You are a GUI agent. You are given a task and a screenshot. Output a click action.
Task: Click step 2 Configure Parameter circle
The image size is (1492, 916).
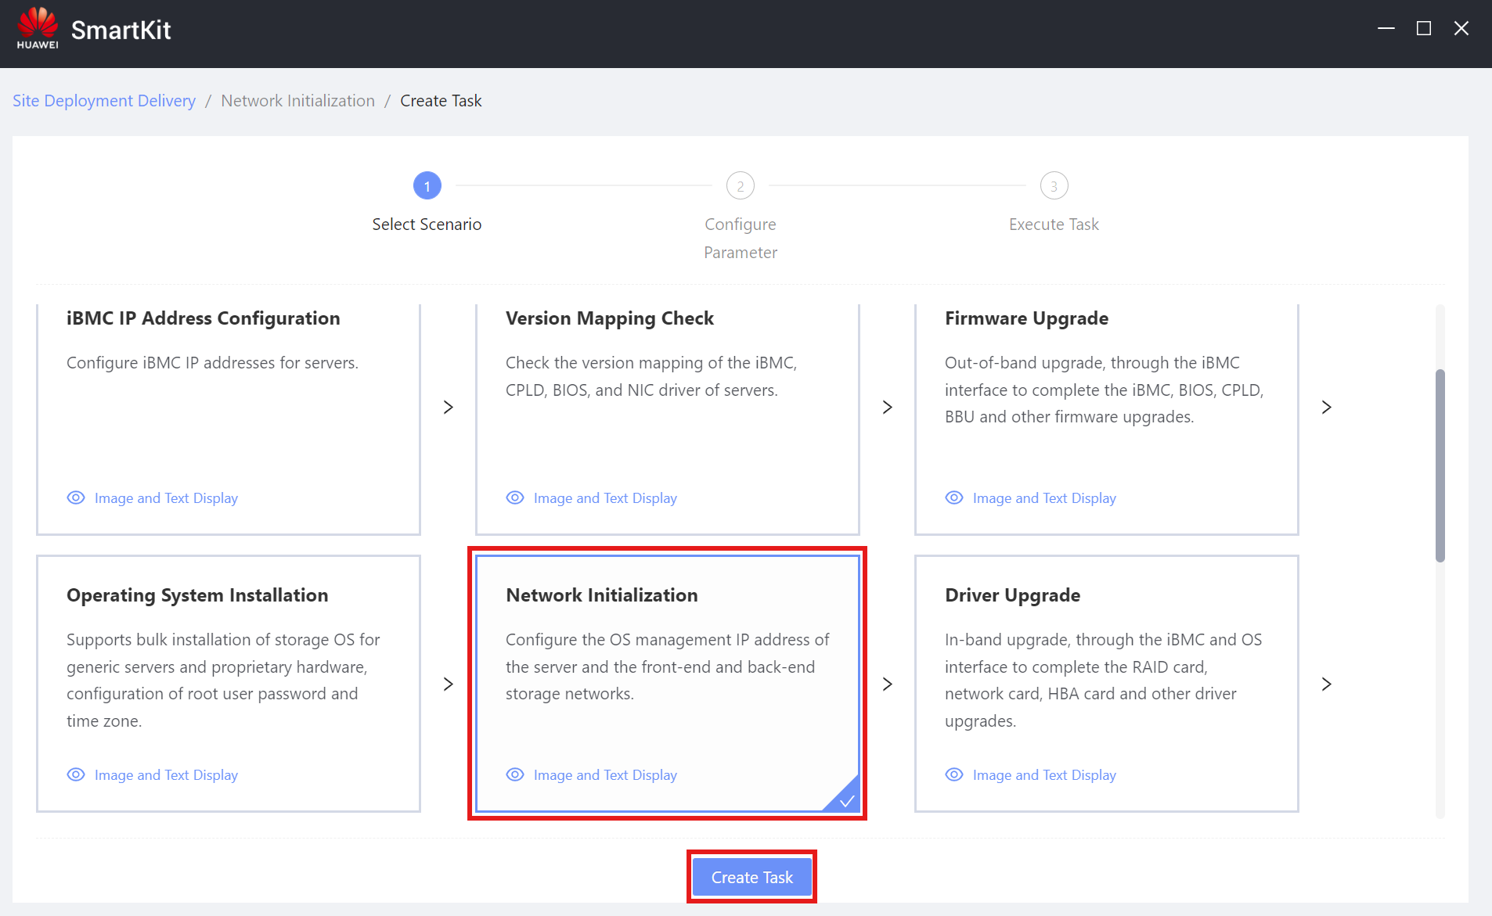pos(741,186)
